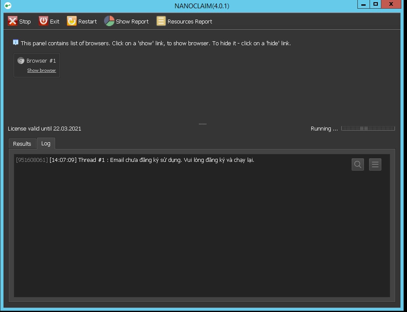Click the Stop label in toolbar

point(25,22)
